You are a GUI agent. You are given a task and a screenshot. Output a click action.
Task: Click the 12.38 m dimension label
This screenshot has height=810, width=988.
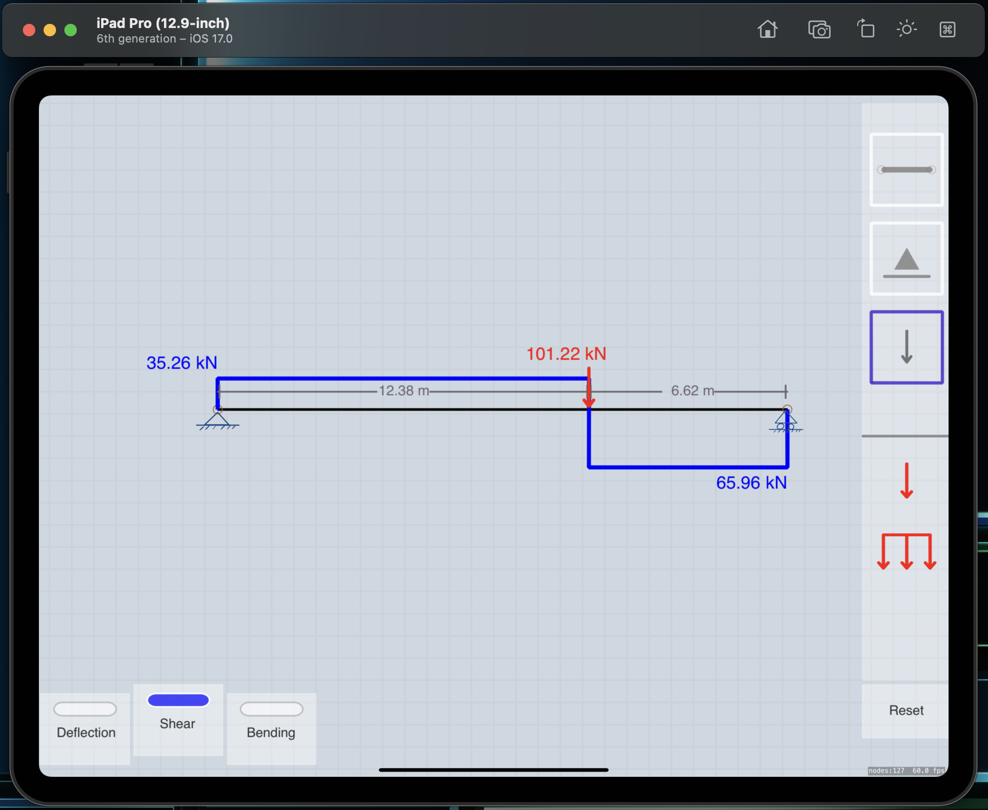[404, 390]
